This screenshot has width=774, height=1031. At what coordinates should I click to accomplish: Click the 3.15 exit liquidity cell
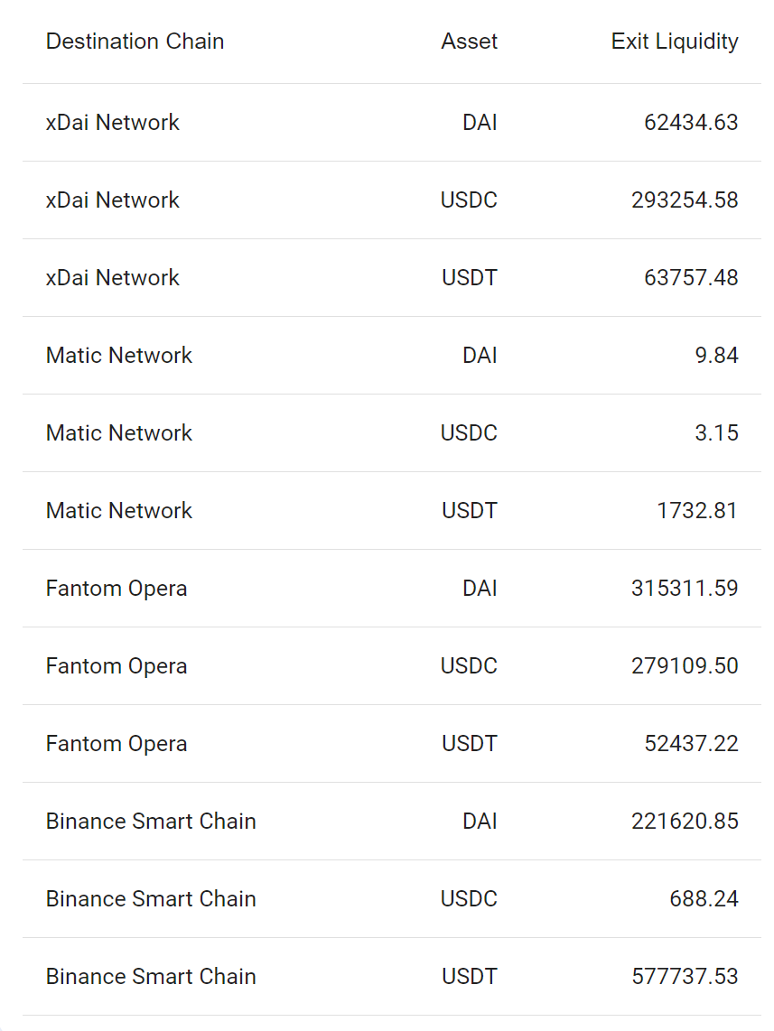pyautogui.click(x=717, y=432)
